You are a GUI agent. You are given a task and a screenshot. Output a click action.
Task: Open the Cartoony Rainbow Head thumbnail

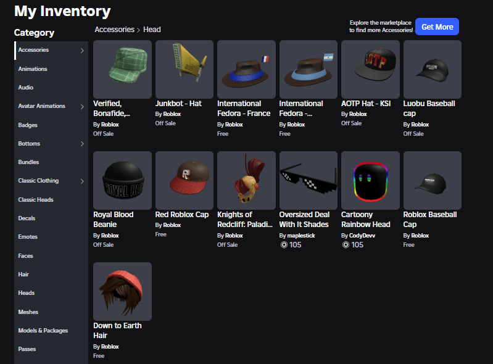pyautogui.click(x=370, y=180)
